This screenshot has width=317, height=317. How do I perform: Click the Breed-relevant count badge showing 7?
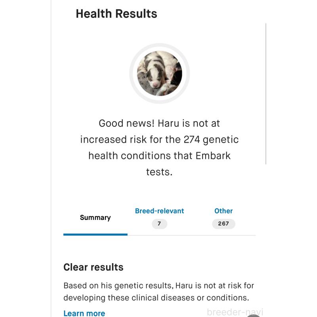159,224
